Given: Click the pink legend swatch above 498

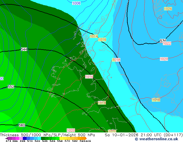Looking at the screenshot, I should 21,138.
